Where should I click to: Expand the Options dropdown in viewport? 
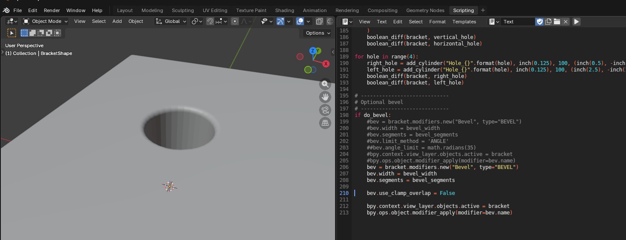point(318,33)
